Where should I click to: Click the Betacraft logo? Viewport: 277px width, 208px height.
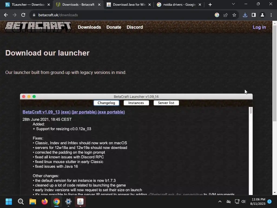tap(38, 27)
